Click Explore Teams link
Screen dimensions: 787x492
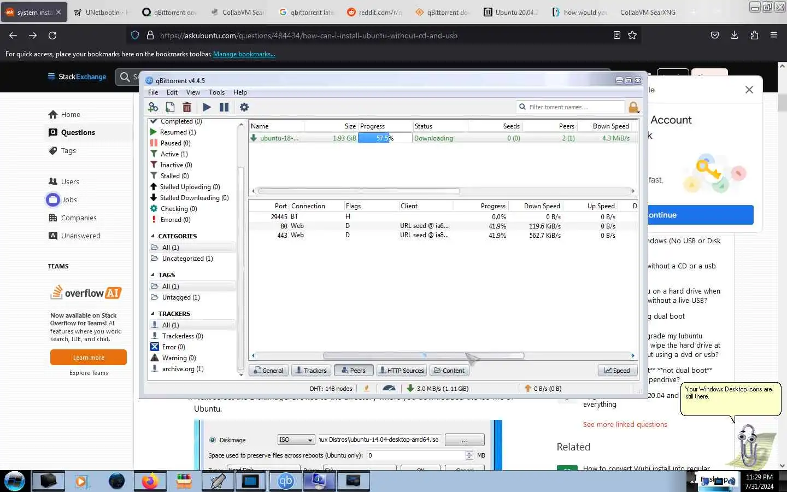89,373
